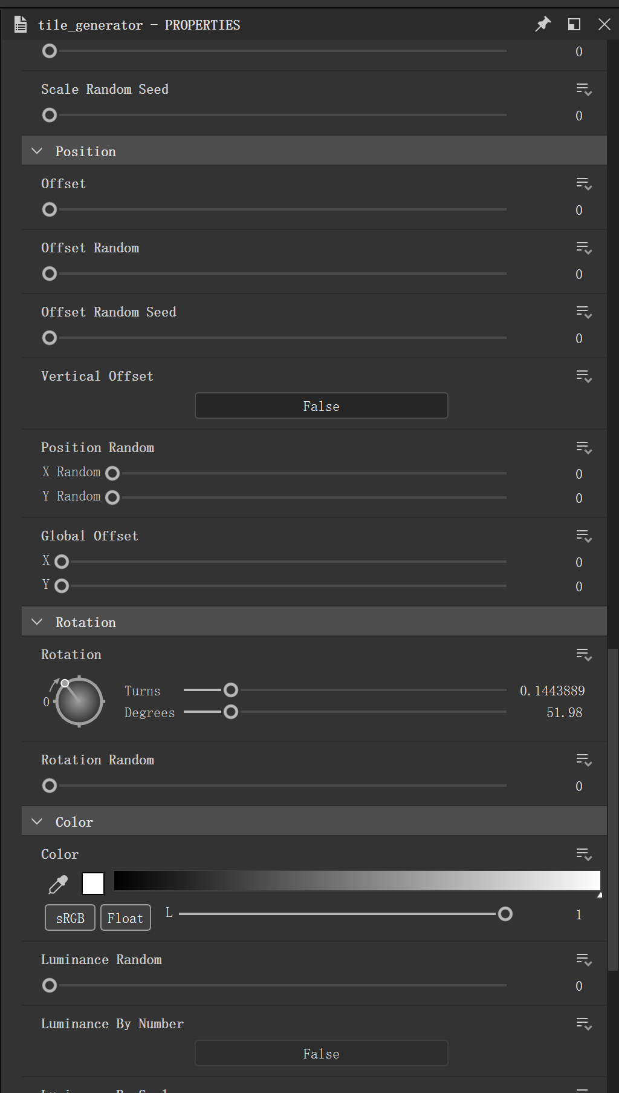Toggle Luminance By Number False button
This screenshot has height=1093, width=619.
click(x=321, y=1054)
